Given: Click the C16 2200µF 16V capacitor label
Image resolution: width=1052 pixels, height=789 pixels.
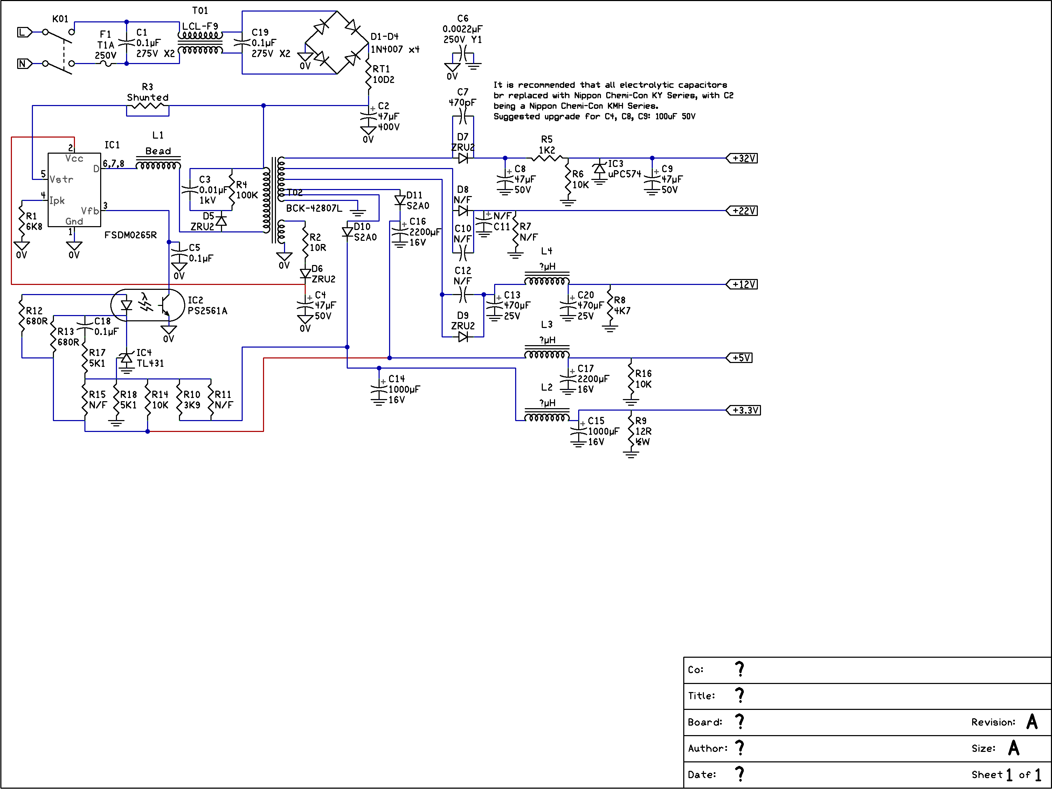Looking at the screenshot, I should click(425, 232).
